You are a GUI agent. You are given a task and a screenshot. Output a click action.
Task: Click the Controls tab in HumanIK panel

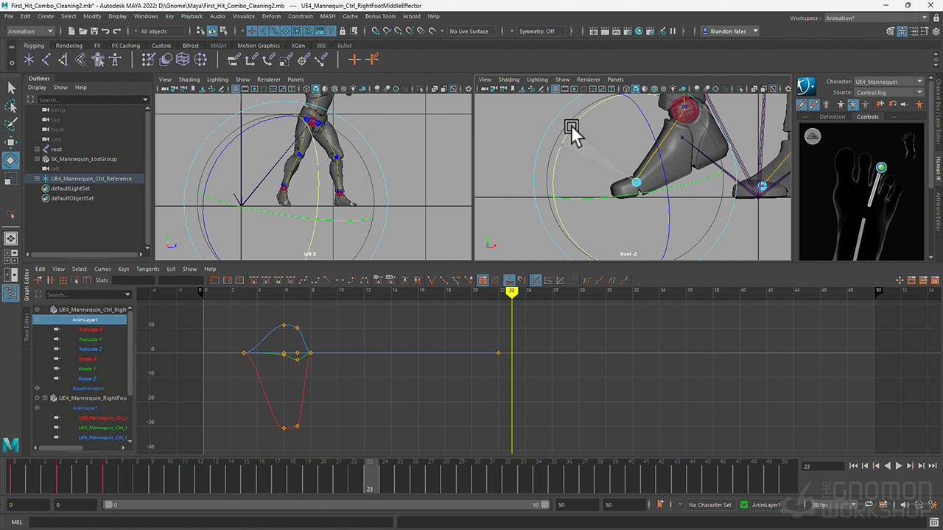tap(867, 117)
